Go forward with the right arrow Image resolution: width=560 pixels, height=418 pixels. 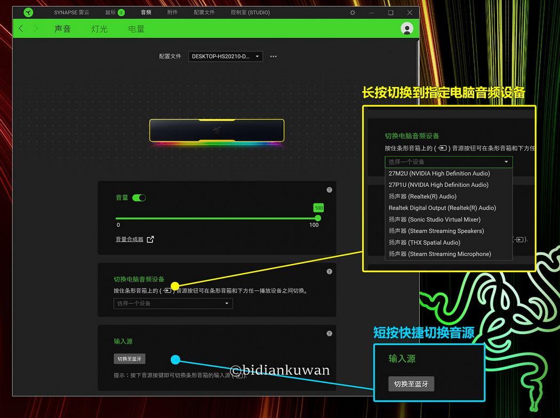pyautogui.click(x=36, y=29)
